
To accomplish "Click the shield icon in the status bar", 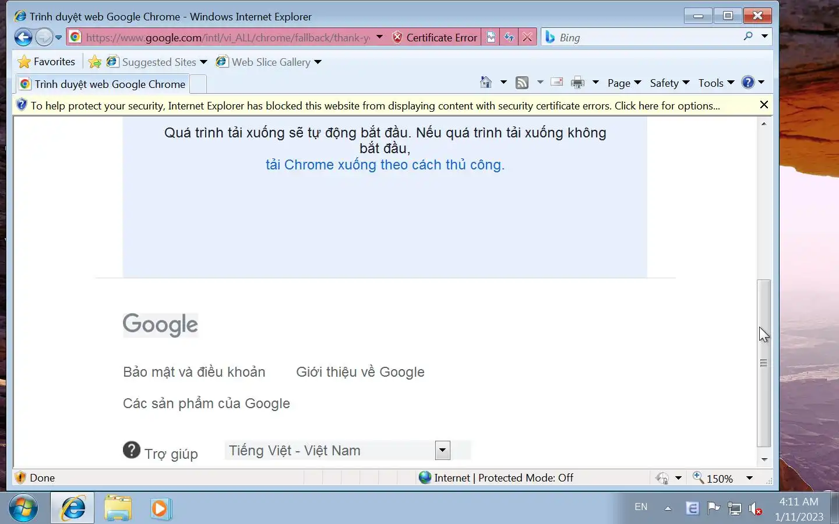I will (20, 477).
